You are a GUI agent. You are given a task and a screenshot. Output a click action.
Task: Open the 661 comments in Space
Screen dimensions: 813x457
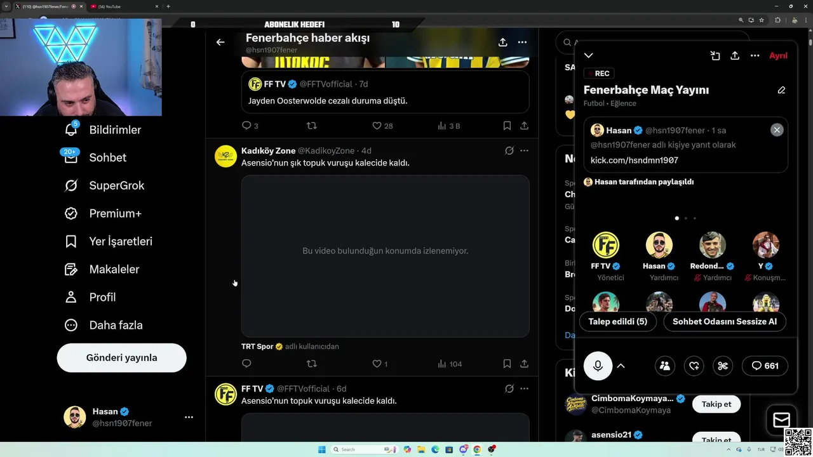coord(765,366)
